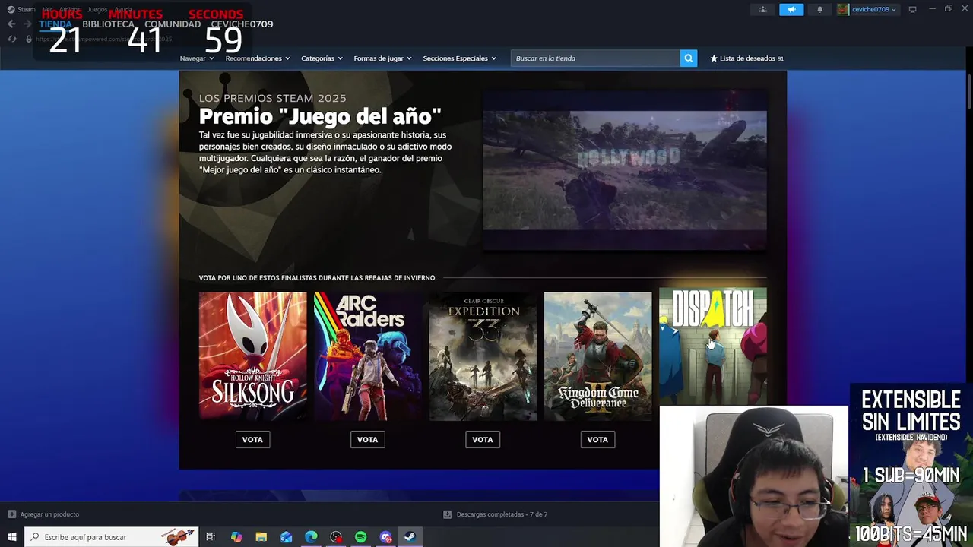Open the Formas de jugar dropdown
The height and width of the screenshot is (547, 973).
[382, 58]
